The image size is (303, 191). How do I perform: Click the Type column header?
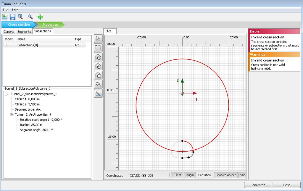(x=79, y=39)
